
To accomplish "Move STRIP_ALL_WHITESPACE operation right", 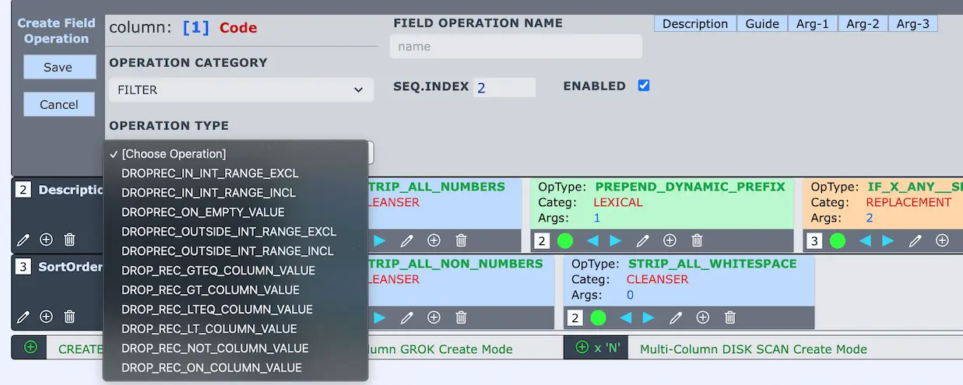I will pos(648,317).
